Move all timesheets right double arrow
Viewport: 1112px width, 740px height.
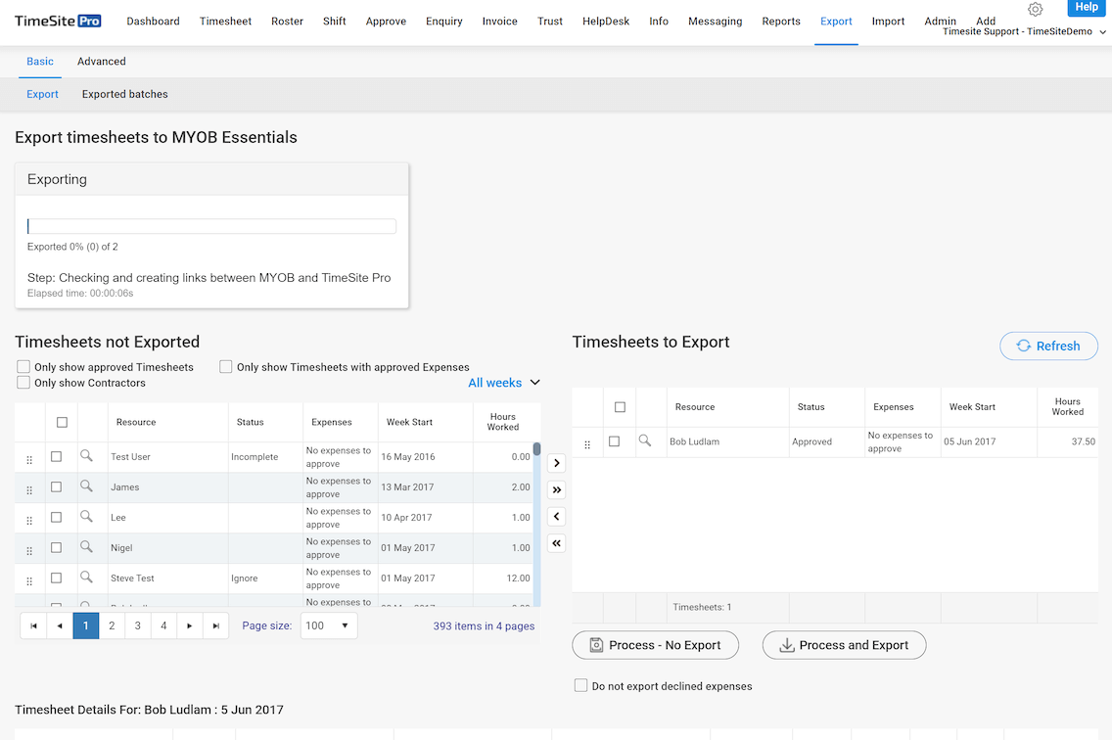coord(557,489)
